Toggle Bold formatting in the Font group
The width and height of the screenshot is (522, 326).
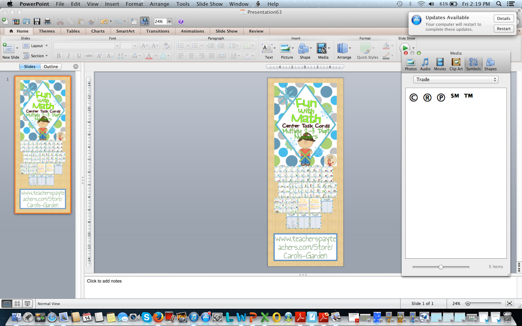[x=59, y=56]
